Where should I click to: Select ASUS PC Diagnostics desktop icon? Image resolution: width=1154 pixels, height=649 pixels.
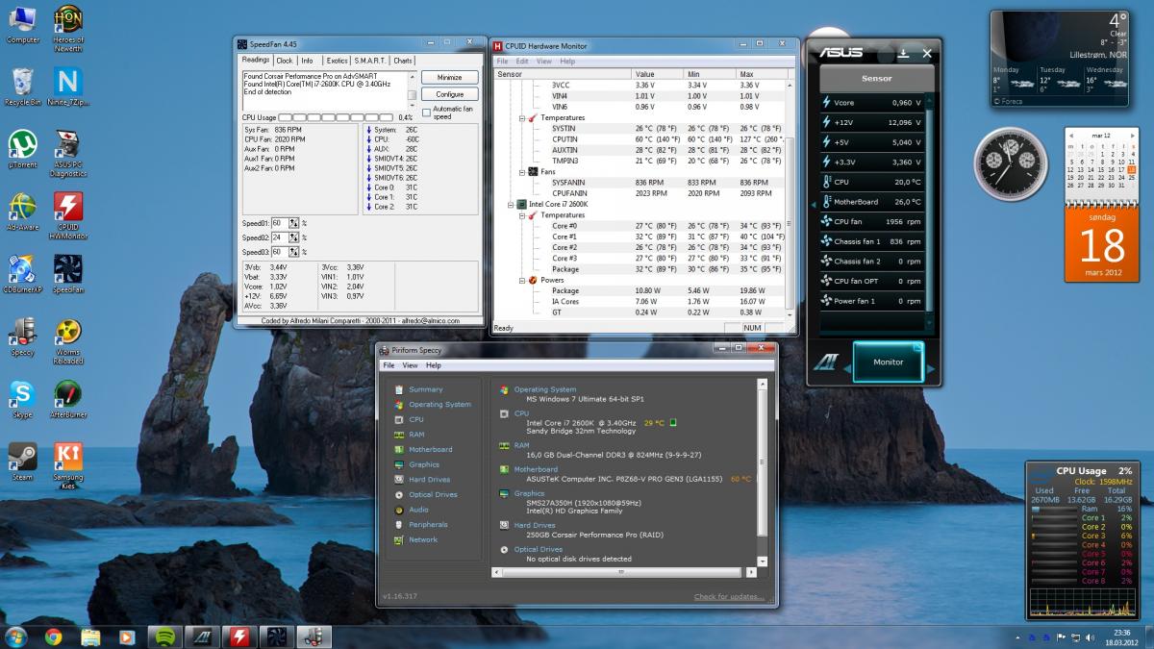coord(68,154)
